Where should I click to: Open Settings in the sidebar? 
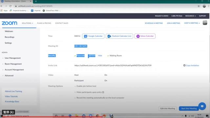pyautogui.click(x=8, y=43)
